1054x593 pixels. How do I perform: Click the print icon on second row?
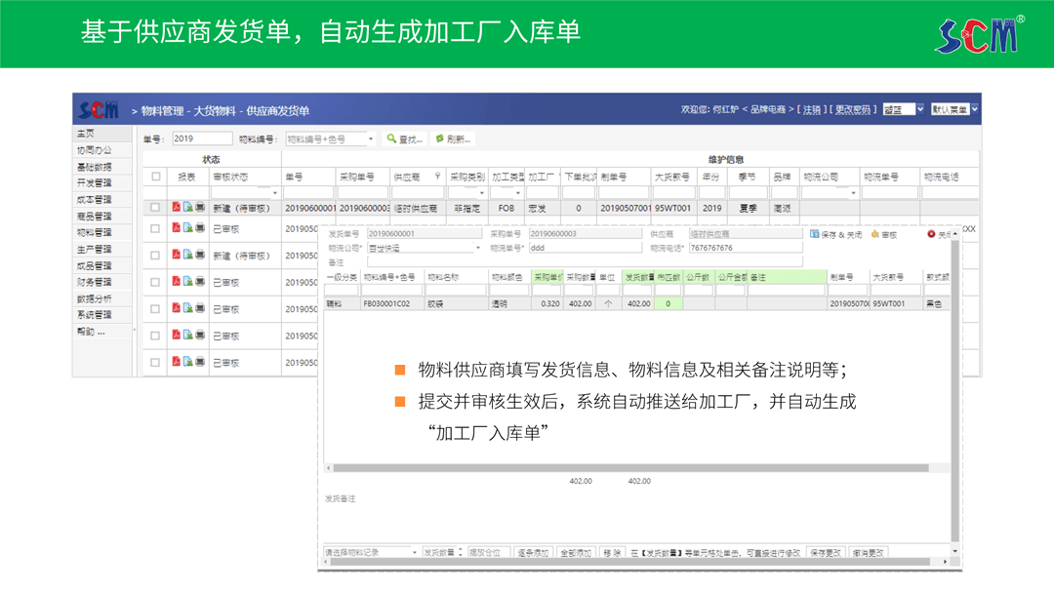coord(200,228)
